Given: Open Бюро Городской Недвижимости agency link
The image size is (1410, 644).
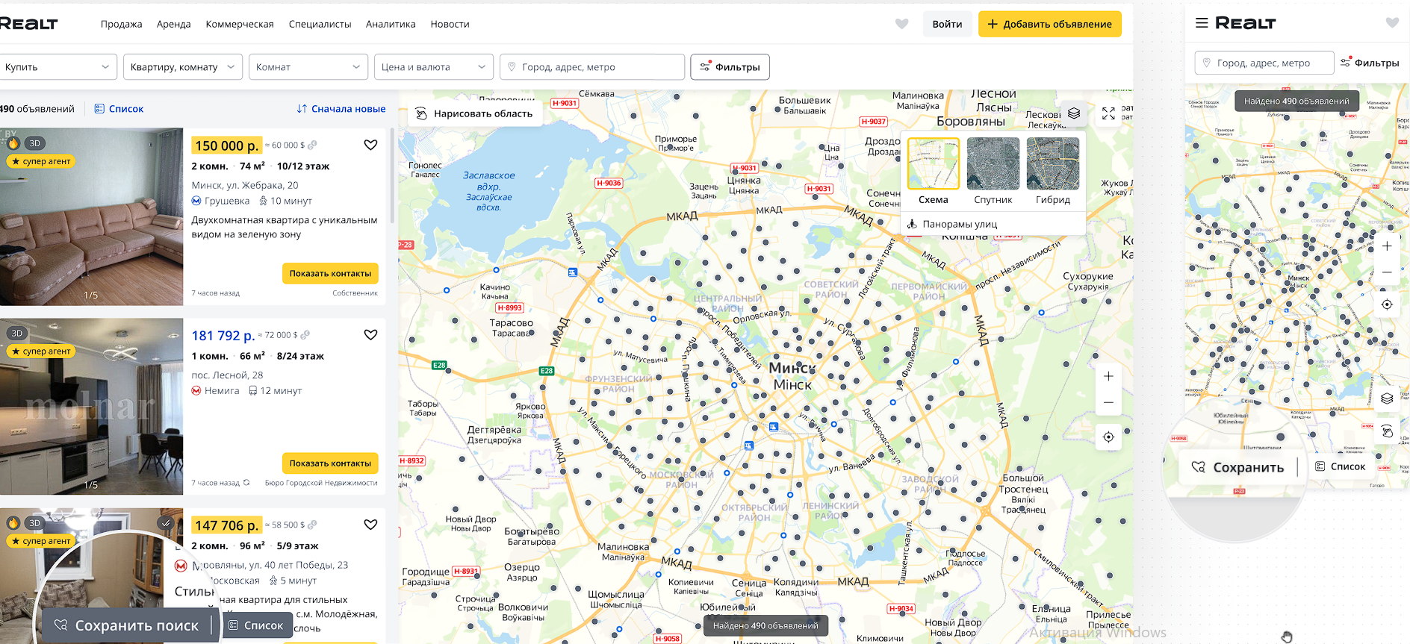Looking at the screenshot, I should (321, 483).
